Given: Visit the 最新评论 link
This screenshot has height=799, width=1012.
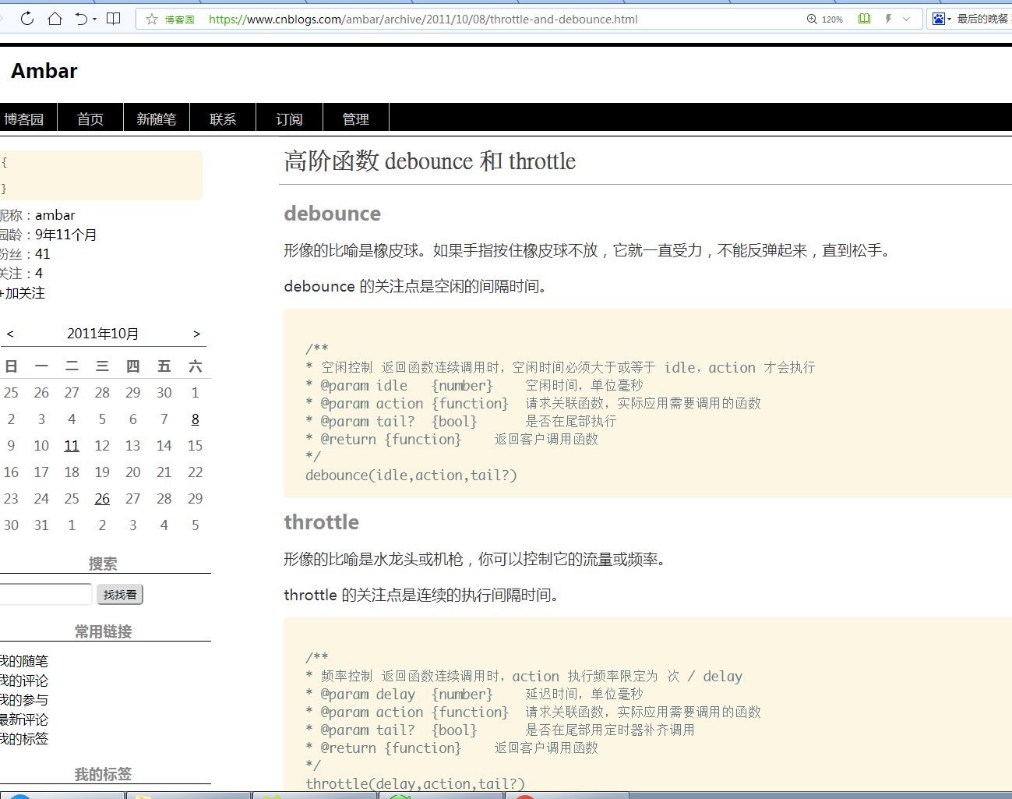Looking at the screenshot, I should [x=23, y=719].
